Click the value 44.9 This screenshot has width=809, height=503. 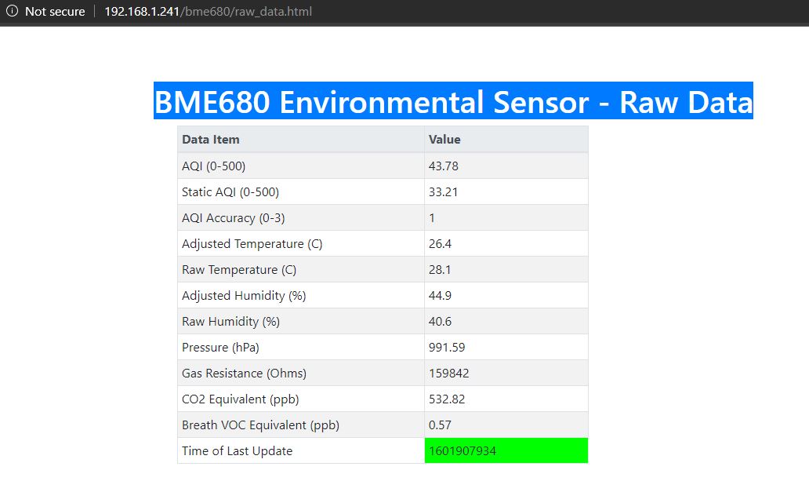click(x=440, y=295)
